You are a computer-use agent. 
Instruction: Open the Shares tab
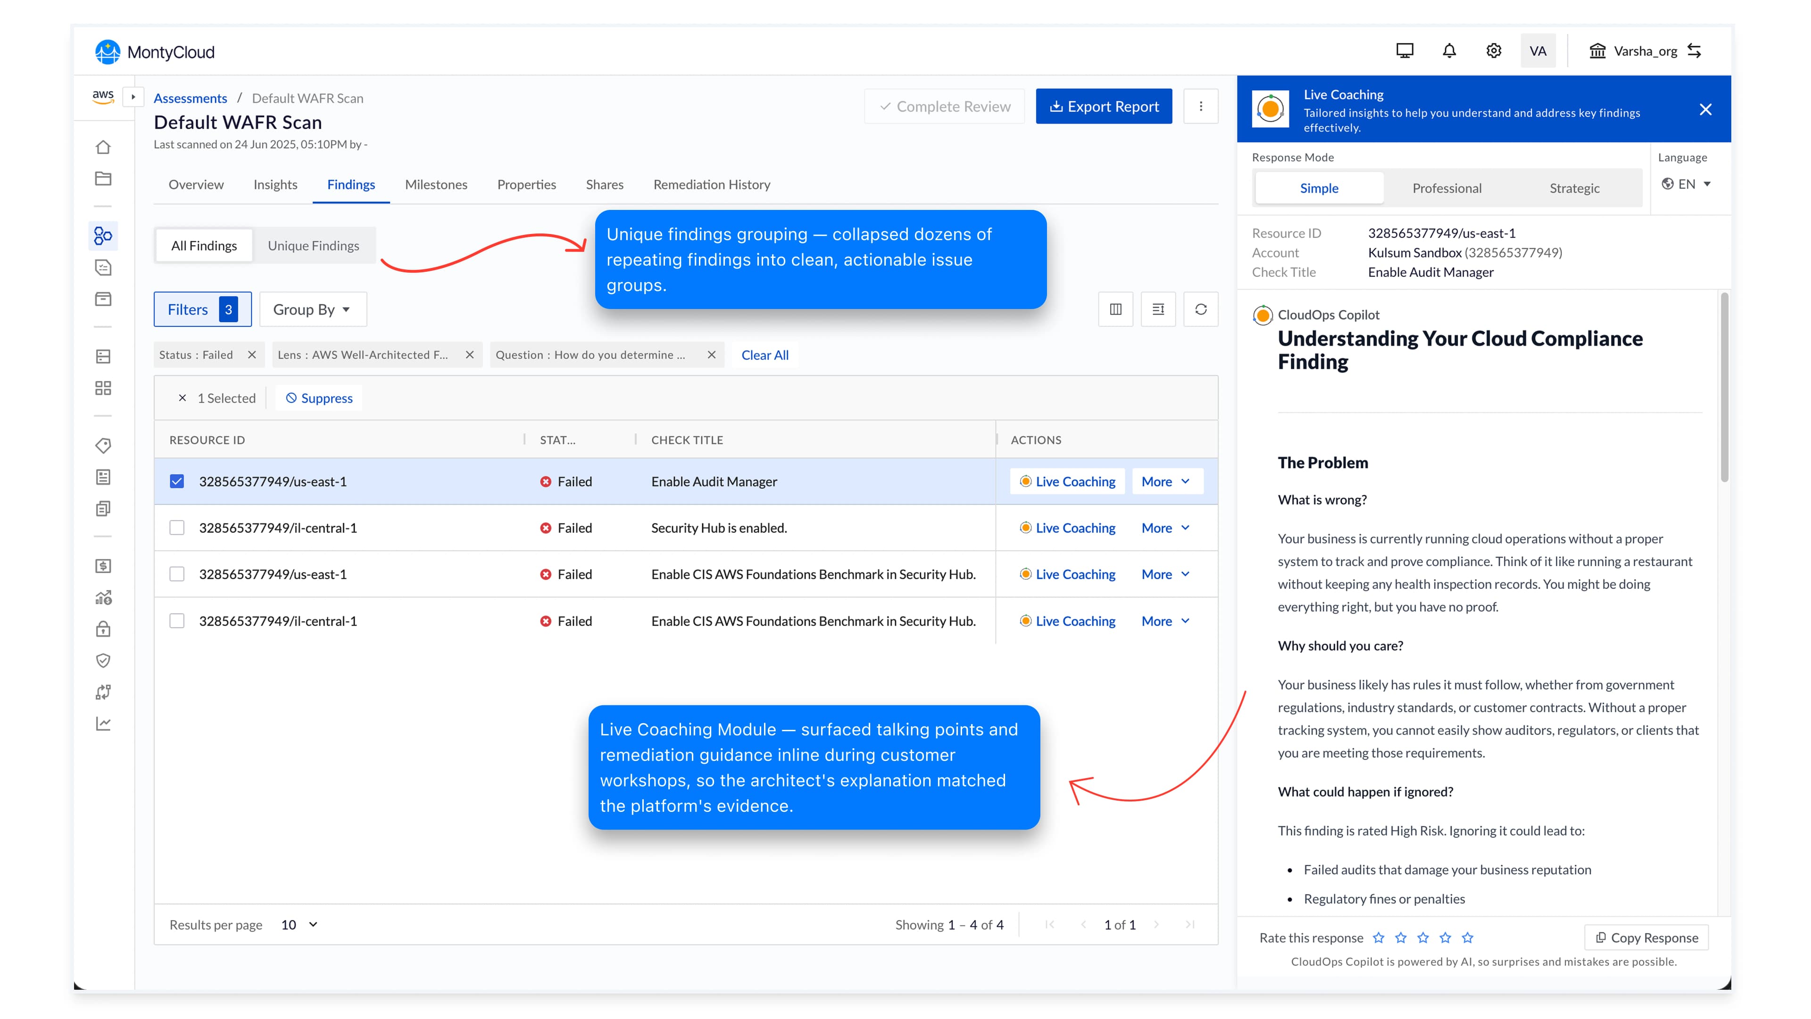[605, 184]
